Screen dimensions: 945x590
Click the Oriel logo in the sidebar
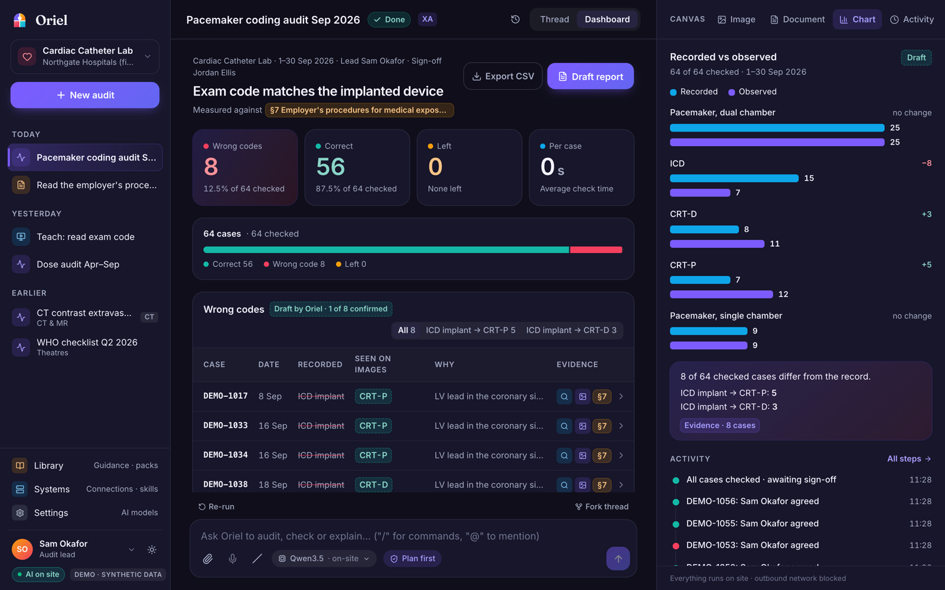[x=19, y=20]
